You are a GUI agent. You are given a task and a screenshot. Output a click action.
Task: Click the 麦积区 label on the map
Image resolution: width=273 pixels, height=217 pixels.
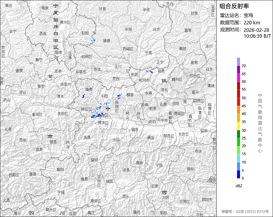(x=63, y=114)
